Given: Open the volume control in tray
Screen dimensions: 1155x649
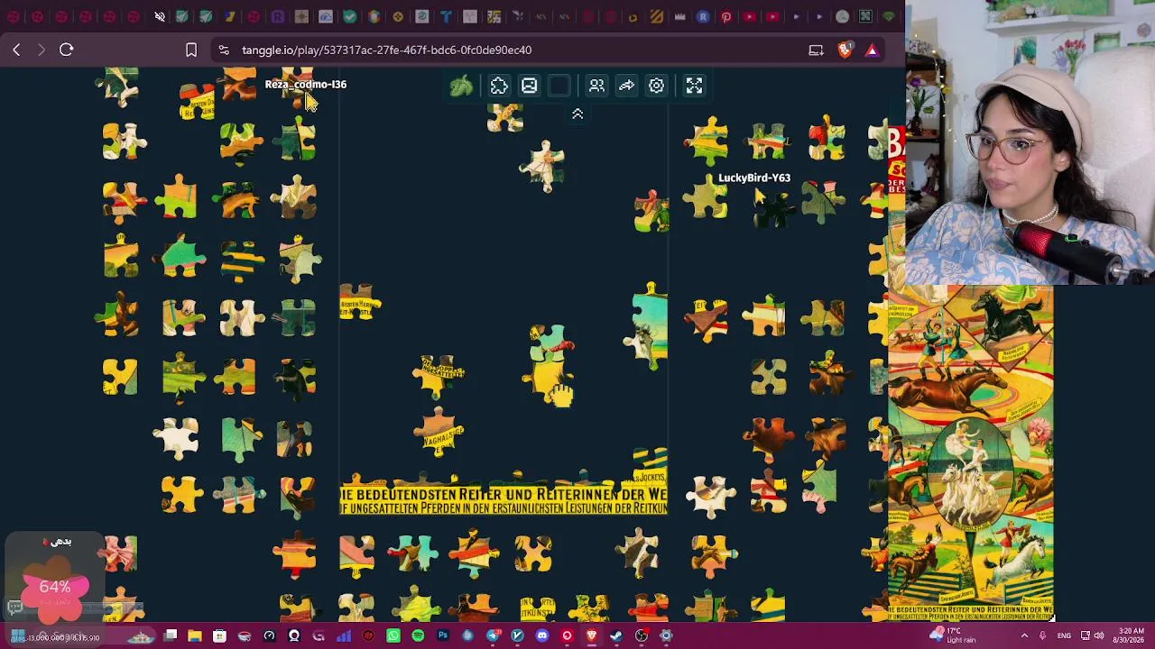Looking at the screenshot, I should click(1099, 636).
